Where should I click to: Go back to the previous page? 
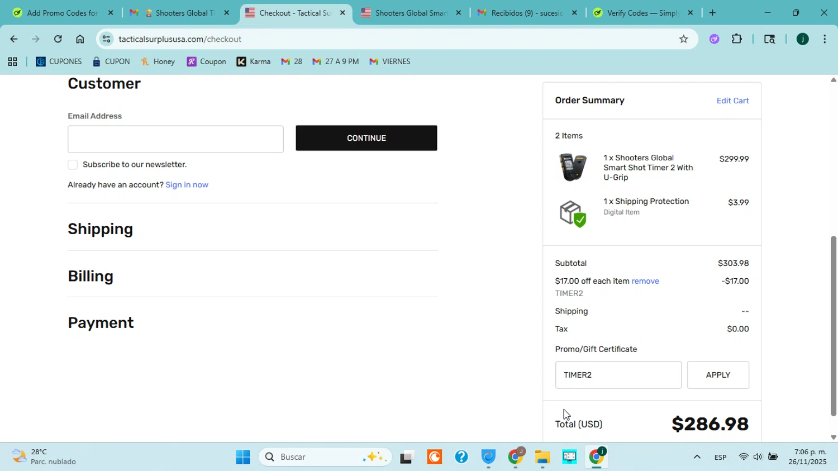point(13,39)
